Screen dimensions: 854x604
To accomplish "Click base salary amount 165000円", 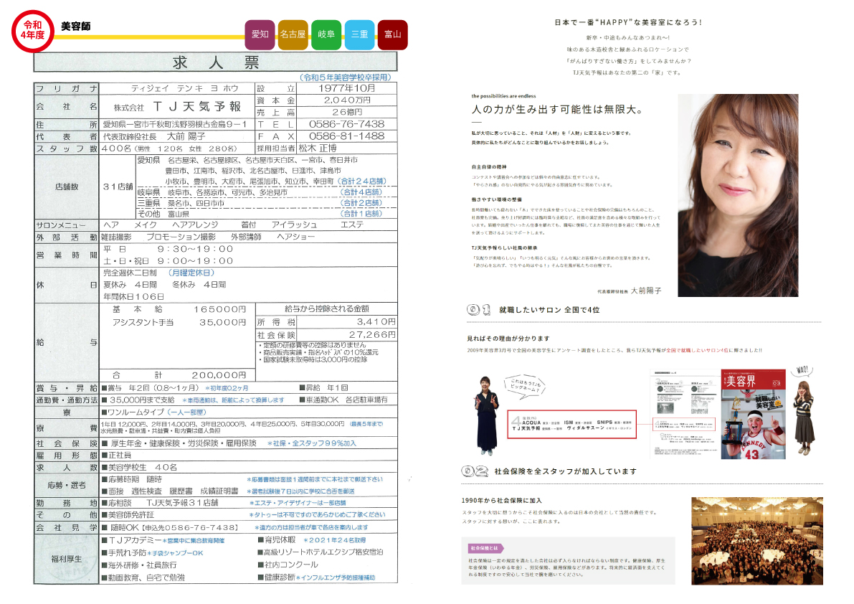I will 220,309.
